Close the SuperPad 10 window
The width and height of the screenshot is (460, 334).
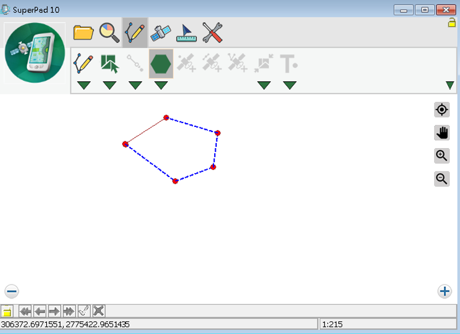[x=446, y=10]
